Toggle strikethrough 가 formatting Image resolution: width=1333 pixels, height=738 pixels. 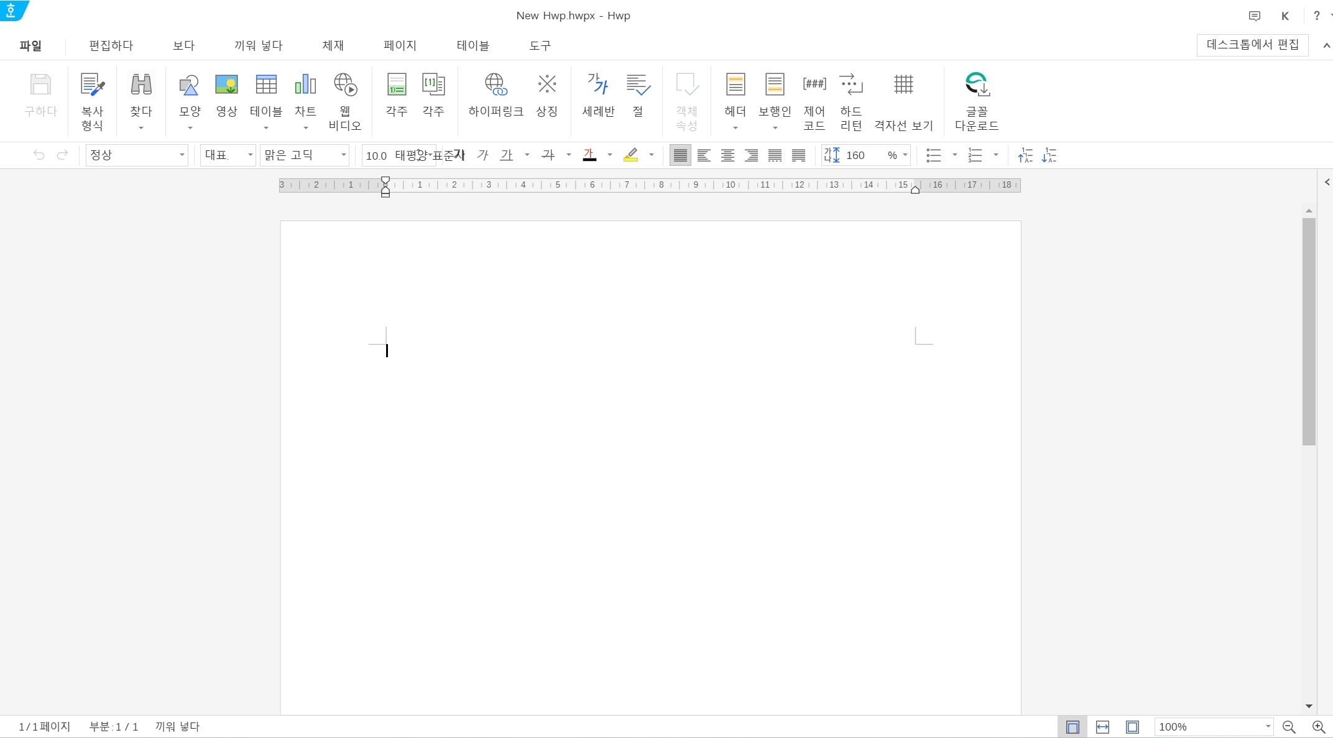point(548,155)
